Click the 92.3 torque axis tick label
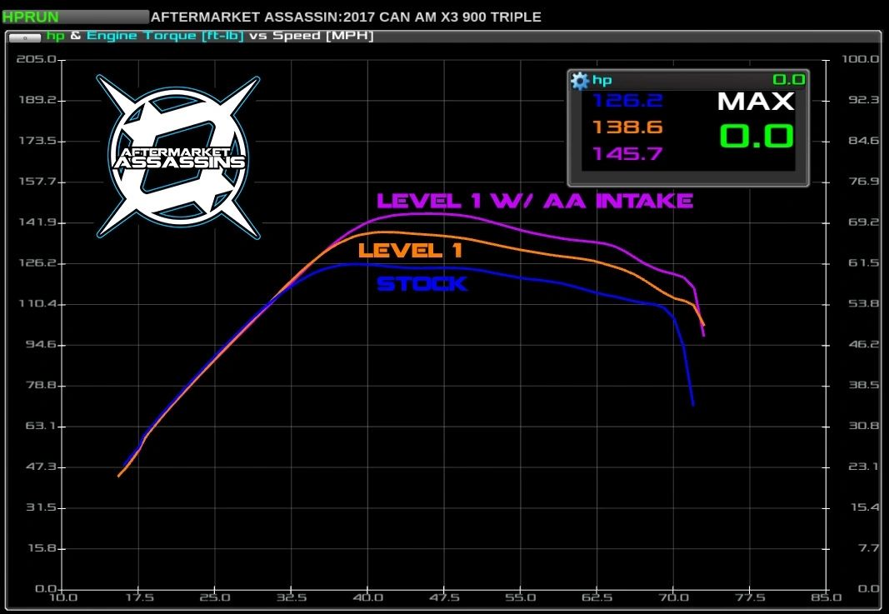 click(x=863, y=100)
